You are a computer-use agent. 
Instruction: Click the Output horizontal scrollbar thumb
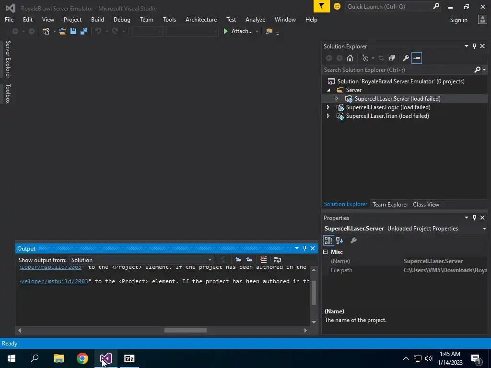[186, 331]
